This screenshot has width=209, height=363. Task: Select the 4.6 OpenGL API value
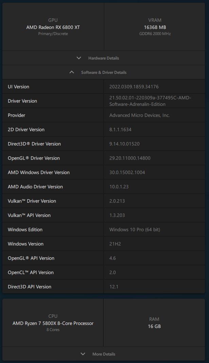(112, 258)
